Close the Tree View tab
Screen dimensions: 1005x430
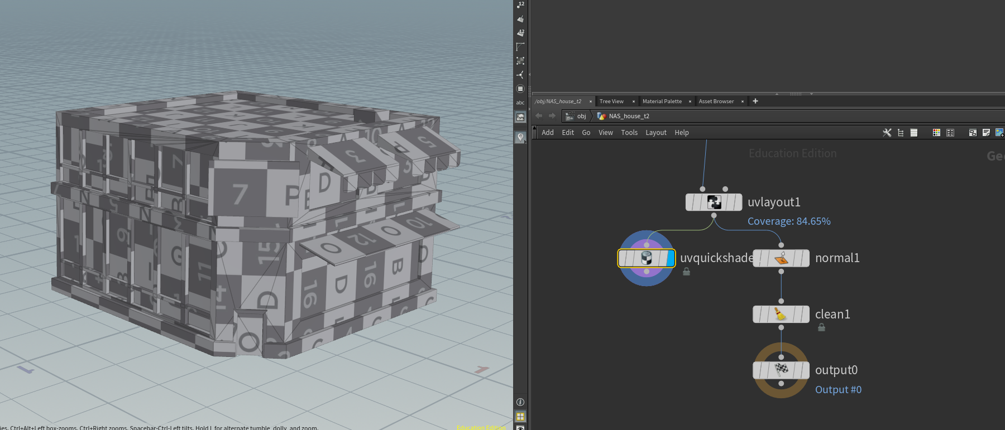[634, 102]
